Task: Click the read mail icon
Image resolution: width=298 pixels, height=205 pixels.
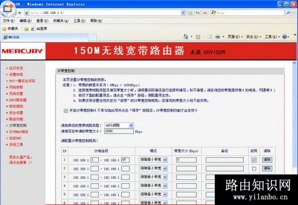Action: 210,37
